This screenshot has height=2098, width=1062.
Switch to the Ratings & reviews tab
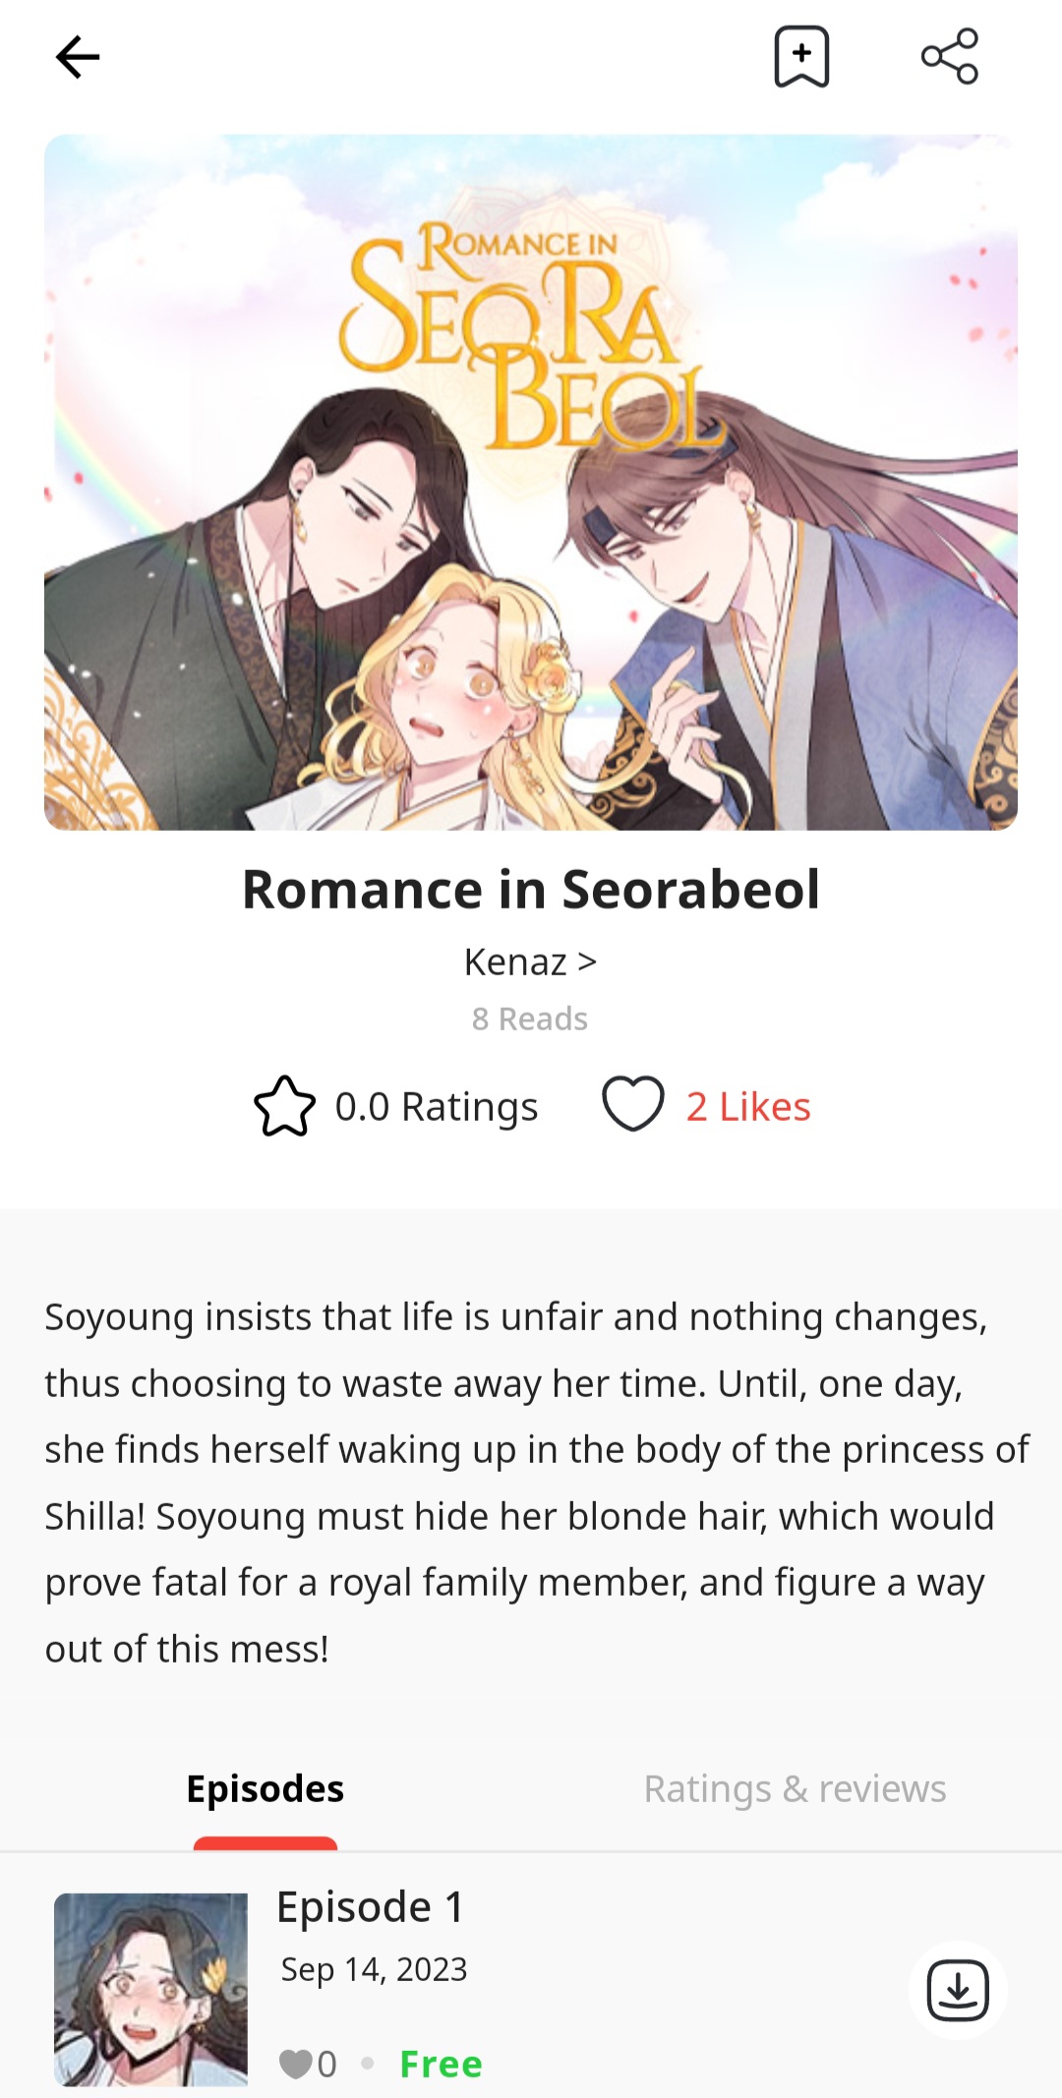pyautogui.click(x=795, y=1788)
